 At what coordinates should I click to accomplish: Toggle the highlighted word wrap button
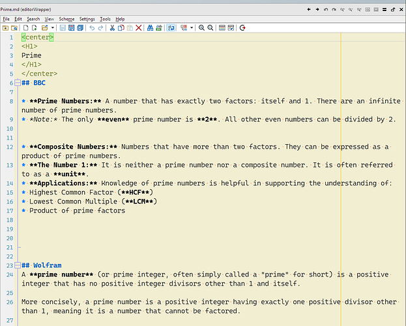click(x=171, y=28)
